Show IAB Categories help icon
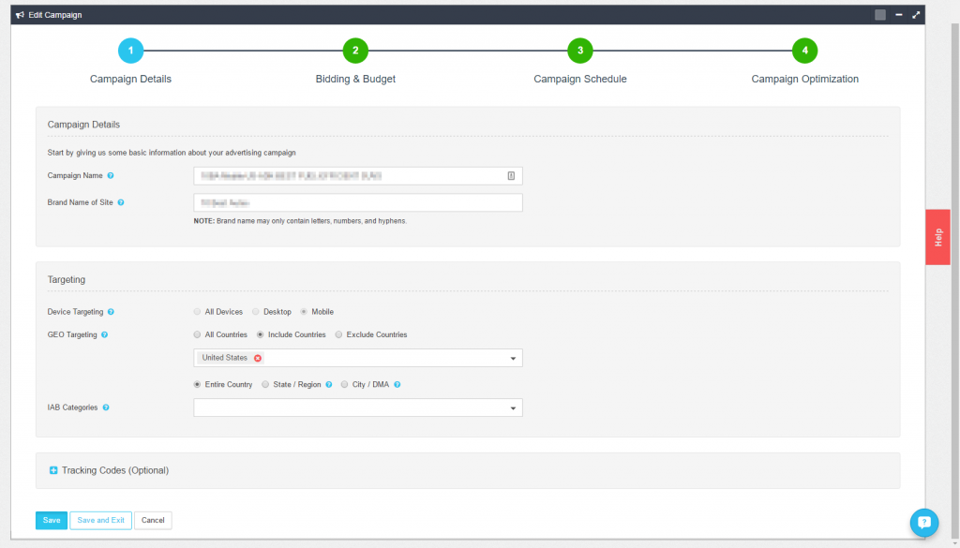 (x=106, y=407)
